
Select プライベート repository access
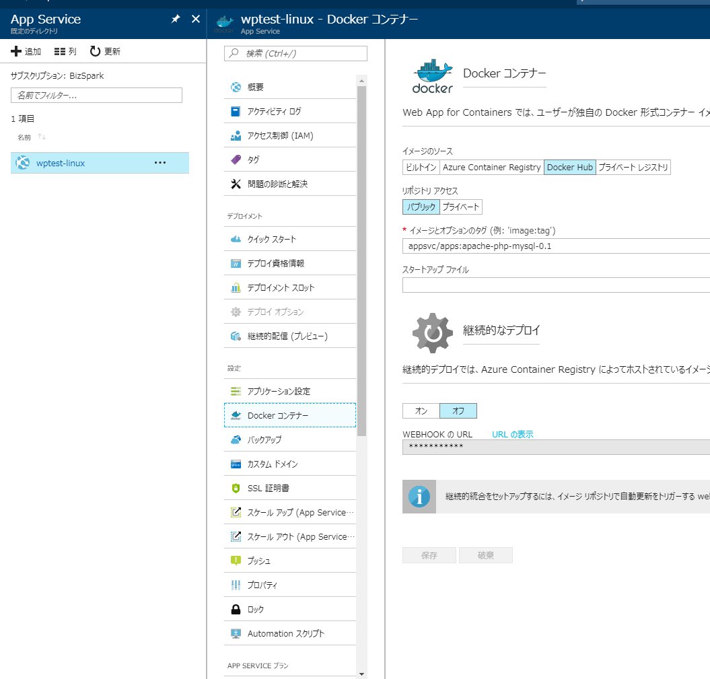pyautogui.click(x=460, y=207)
